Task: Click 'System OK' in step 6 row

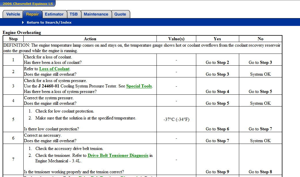Action: [261, 141]
